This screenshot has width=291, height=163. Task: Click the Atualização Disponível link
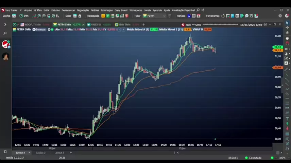click(183, 10)
